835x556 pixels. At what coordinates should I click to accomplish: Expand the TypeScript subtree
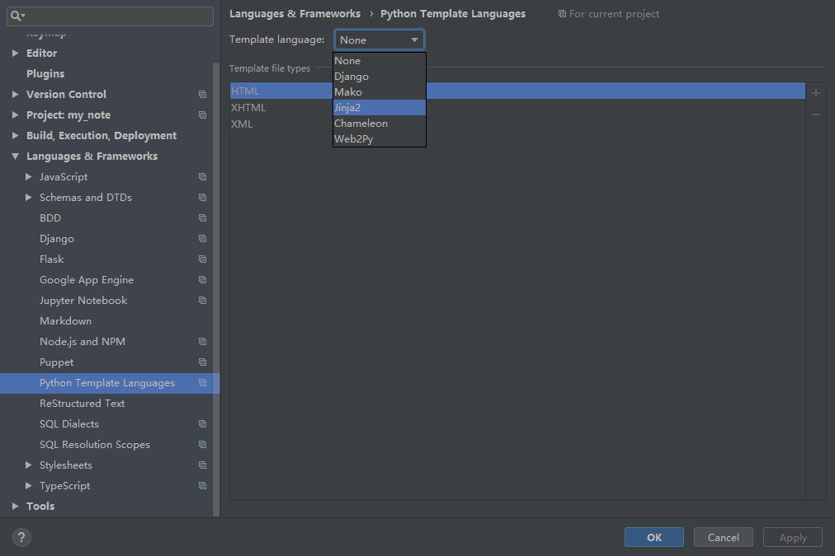[29, 485]
